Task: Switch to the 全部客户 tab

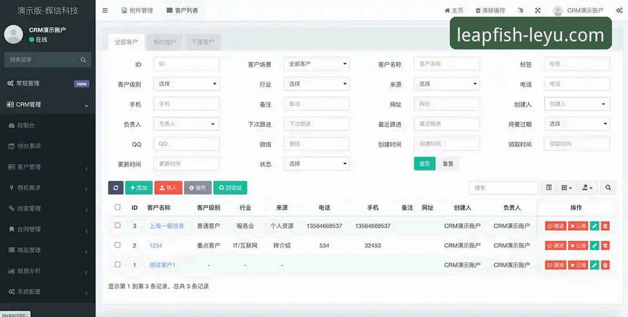Action: point(126,42)
